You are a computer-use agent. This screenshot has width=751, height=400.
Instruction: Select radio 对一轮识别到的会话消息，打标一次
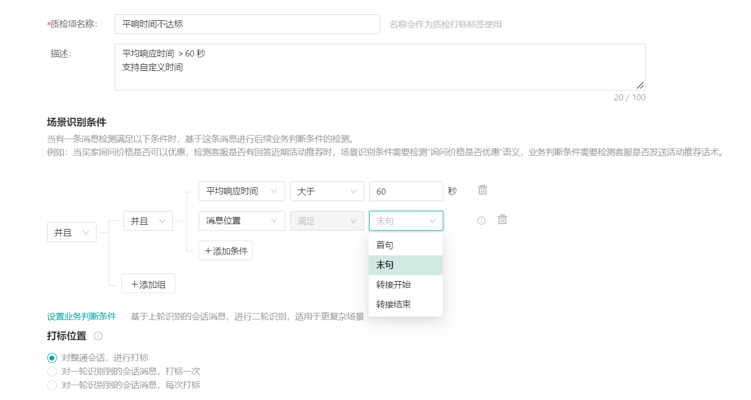(52, 372)
